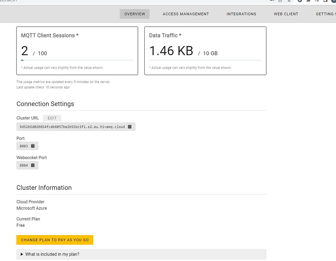Screen dimensions: 336x261
Task: Go to the Web Client tab
Action: tap(286, 14)
